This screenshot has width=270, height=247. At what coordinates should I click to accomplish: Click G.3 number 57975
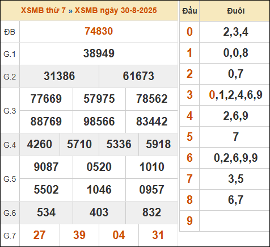[99, 99]
